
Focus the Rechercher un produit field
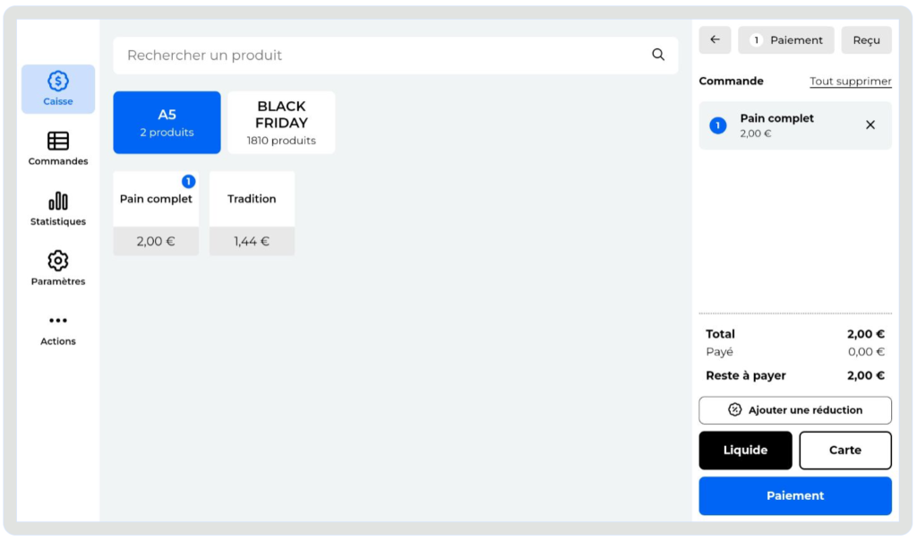point(385,56)
